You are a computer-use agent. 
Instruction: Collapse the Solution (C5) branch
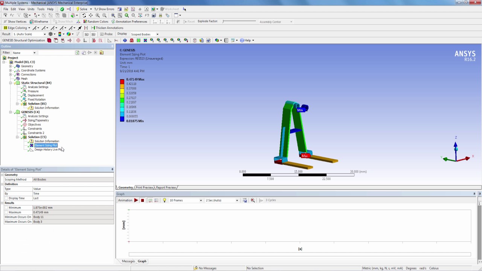pyautogui.click(x=17, y=137)
